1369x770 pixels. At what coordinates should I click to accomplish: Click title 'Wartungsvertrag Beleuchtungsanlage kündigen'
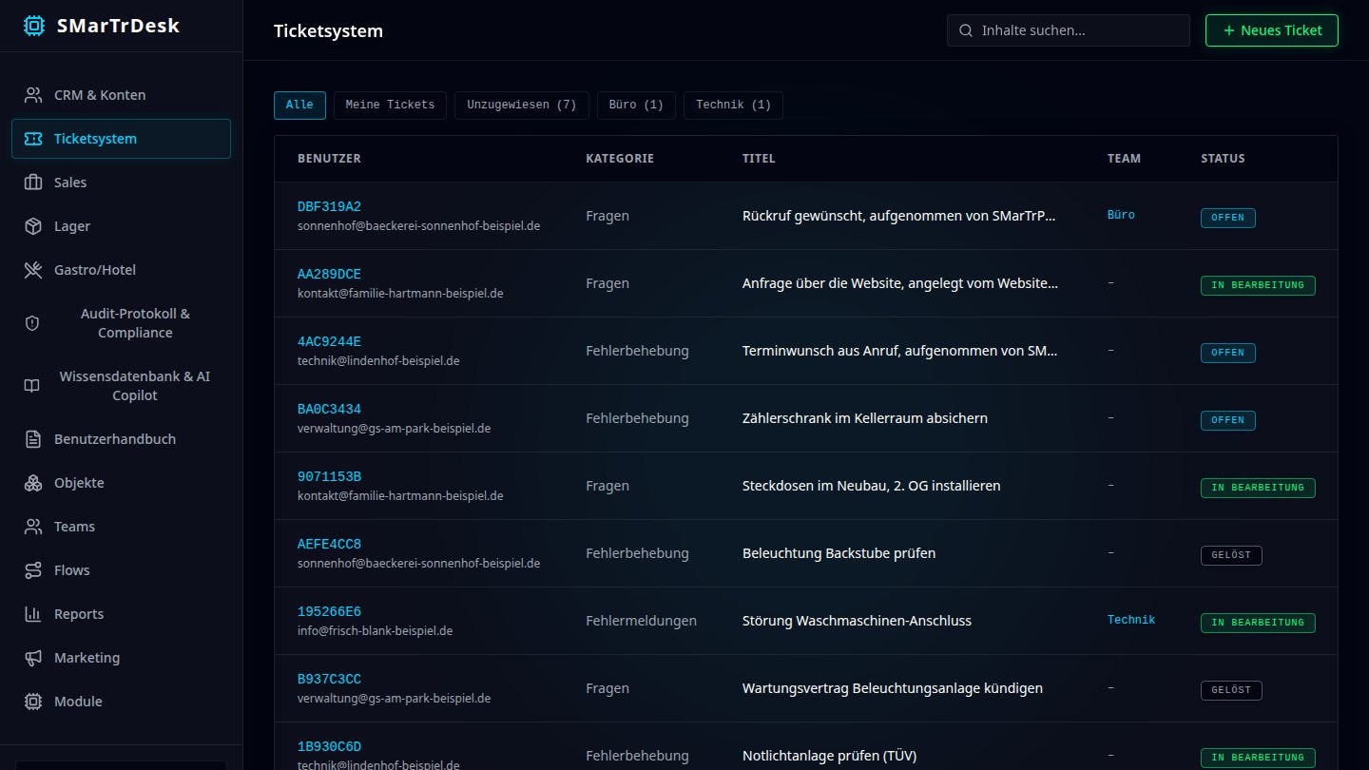tap(892, 688)
